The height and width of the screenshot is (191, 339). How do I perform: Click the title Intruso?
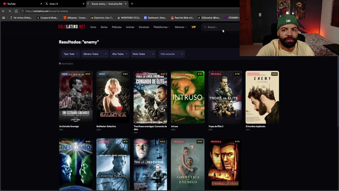175,127
